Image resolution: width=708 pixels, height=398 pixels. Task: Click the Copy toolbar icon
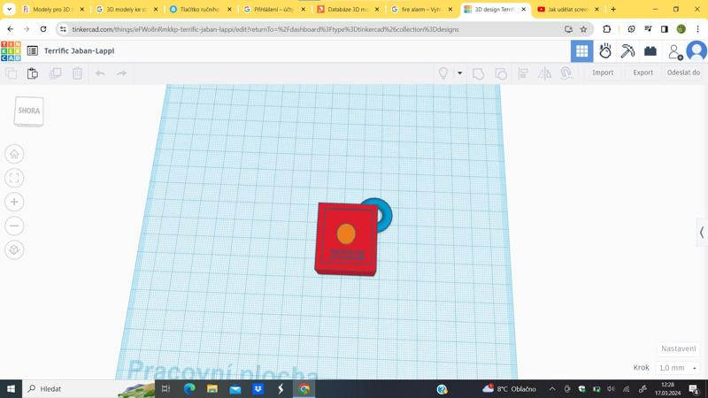click(x=11, y=73)
